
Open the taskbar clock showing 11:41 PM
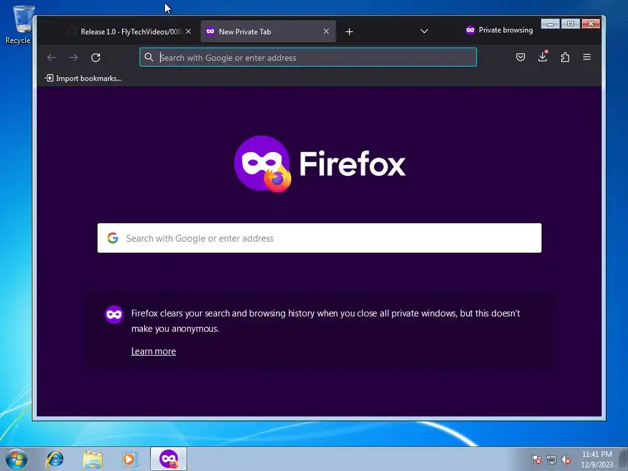pyautogui.click(x=597, y=459)
